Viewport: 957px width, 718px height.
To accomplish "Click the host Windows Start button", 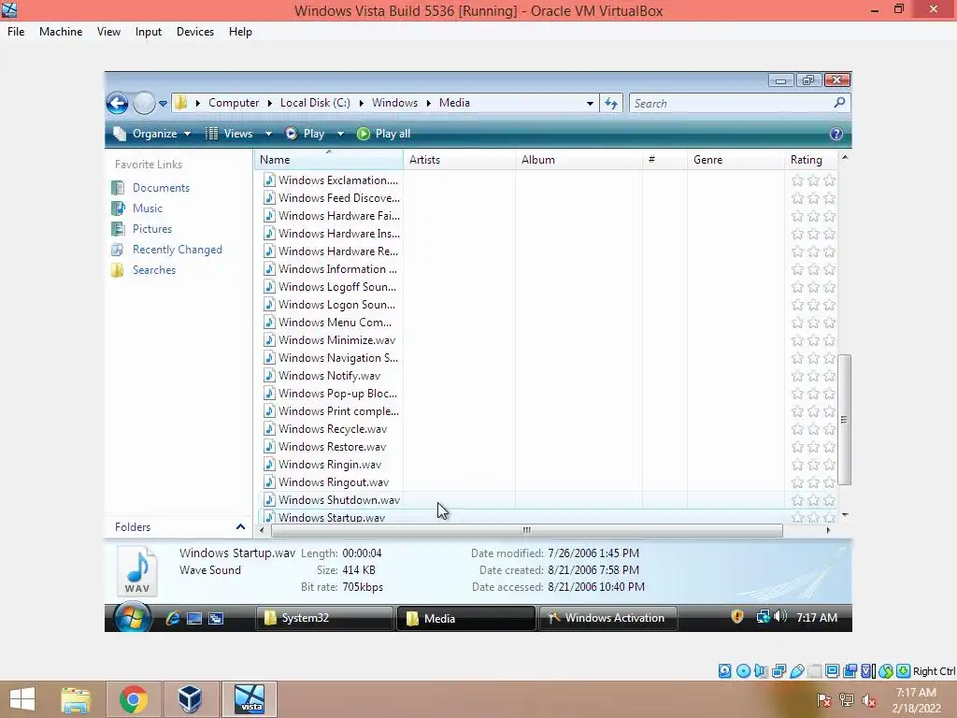I will (x=22, y=699).
